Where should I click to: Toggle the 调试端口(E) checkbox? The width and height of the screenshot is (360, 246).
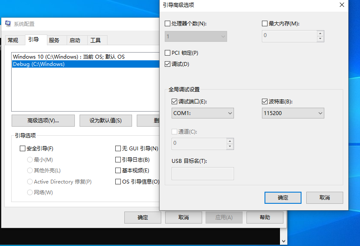pyautogui.click(x=175, y=101)
